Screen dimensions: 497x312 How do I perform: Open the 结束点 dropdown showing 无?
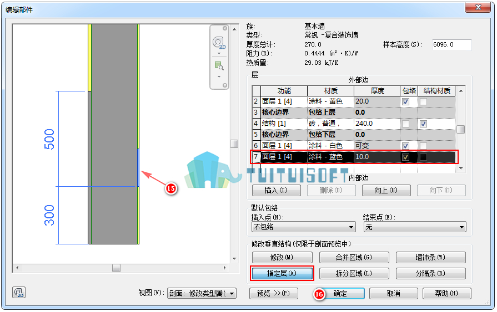415,227
